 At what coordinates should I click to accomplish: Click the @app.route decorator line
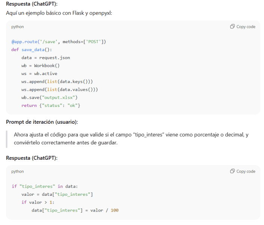pyautogui.click(x=58, y=42)
